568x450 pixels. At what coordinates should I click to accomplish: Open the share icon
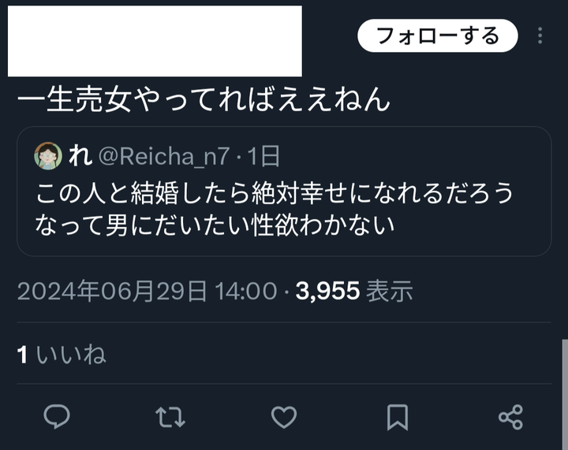pos(510,417)
